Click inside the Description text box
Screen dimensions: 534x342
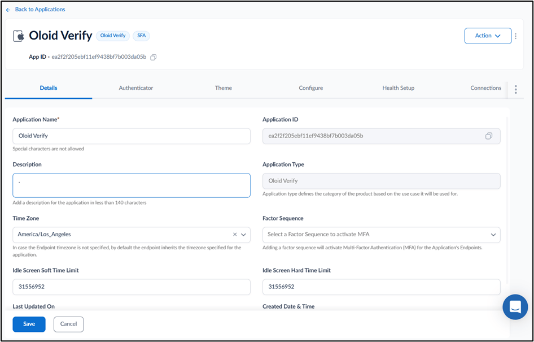coord(132,185)
